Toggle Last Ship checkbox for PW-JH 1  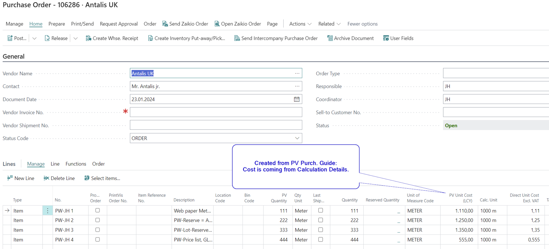[321, 211]
